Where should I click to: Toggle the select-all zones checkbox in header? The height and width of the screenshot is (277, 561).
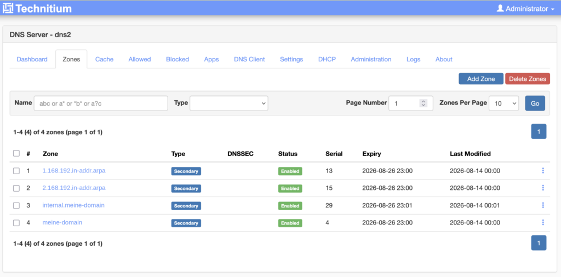click(16, 153)
